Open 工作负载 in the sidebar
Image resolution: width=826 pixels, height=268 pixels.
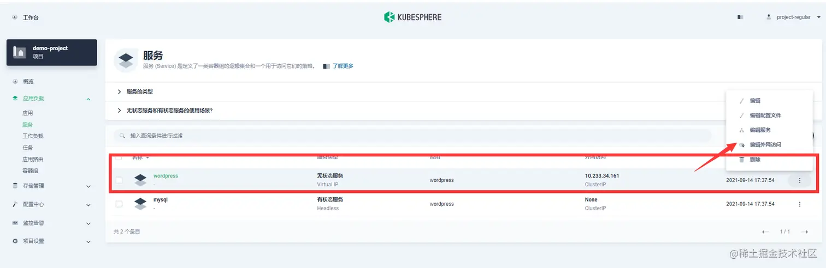[33, 136]
